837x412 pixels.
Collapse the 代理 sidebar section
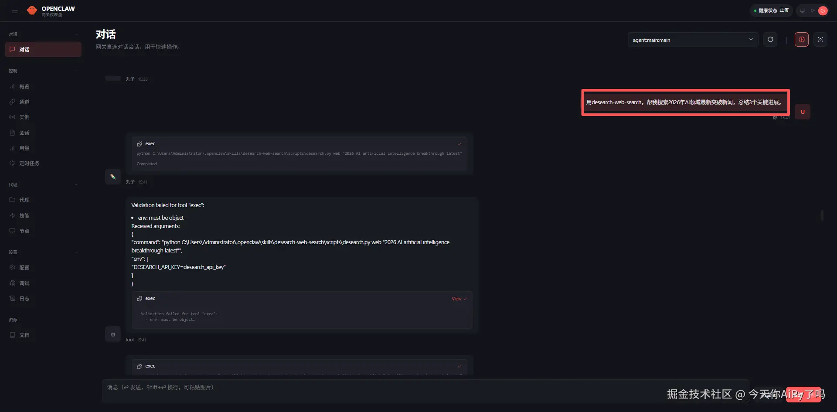76,184
